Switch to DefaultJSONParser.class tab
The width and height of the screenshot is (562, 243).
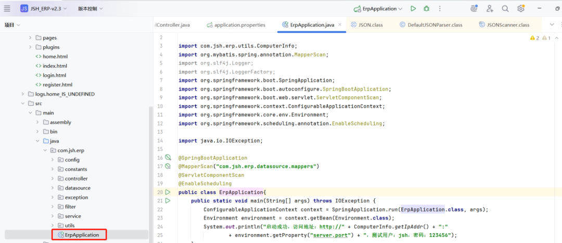[x=431, y=25]
